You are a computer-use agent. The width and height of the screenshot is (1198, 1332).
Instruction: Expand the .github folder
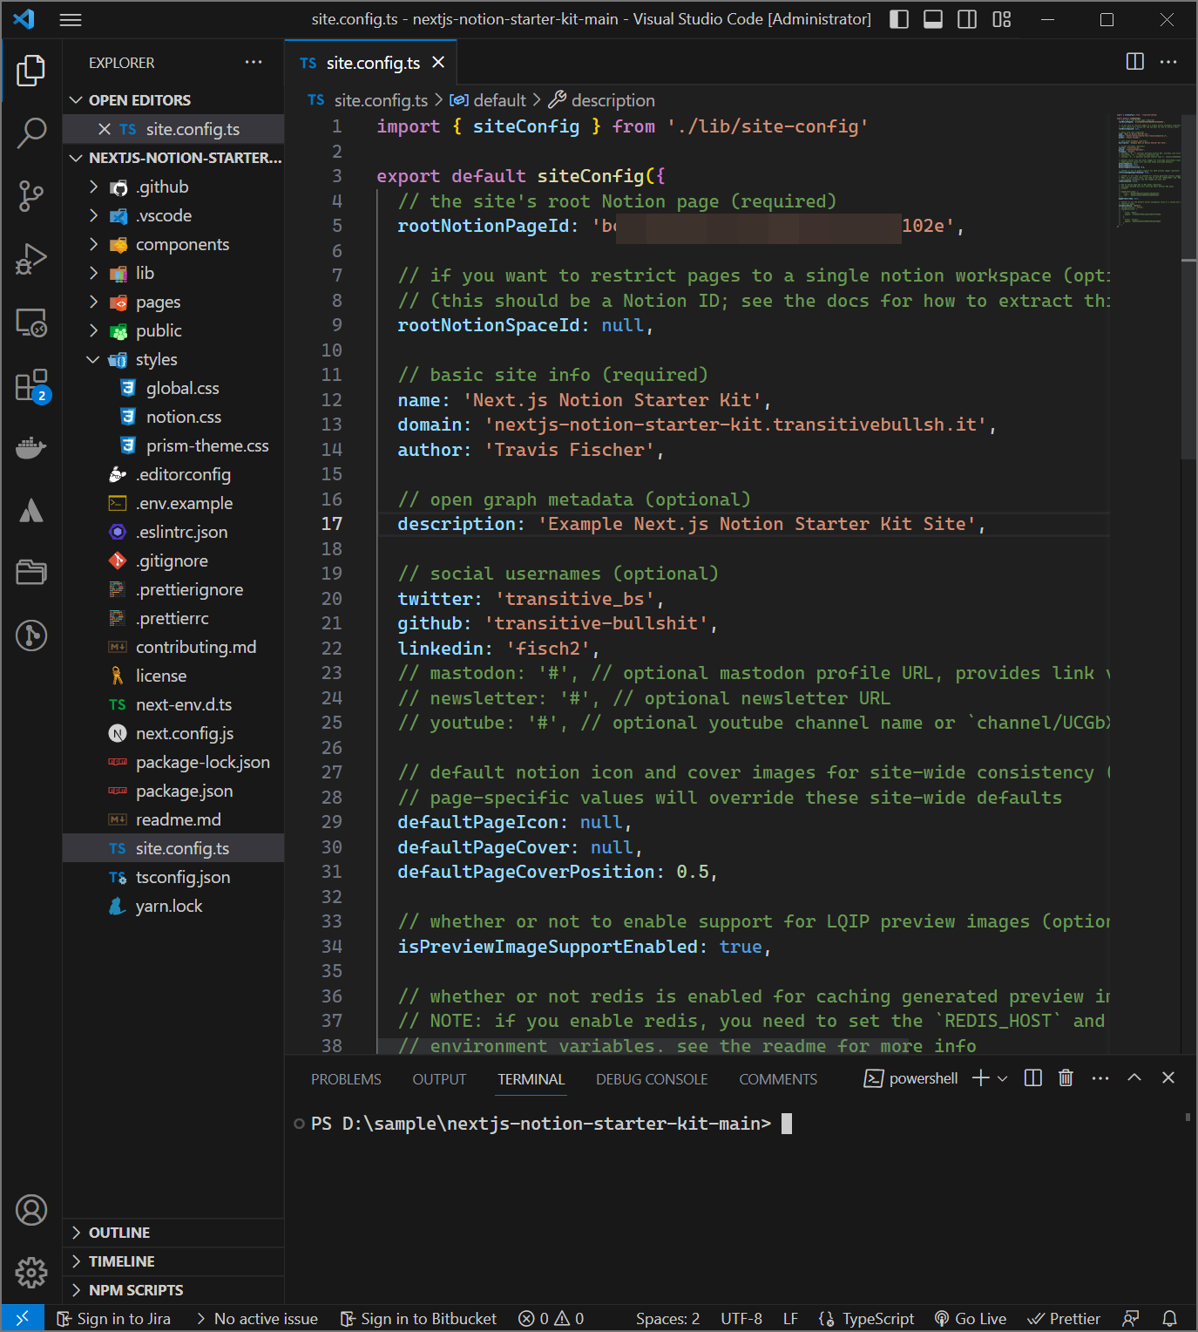coord(173,187)
